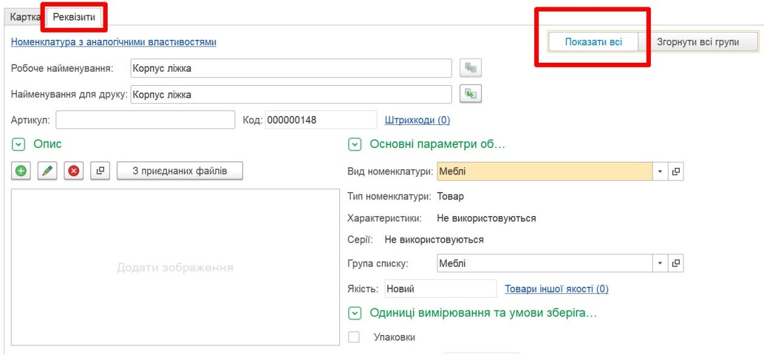Click the red delete image icon
This screenshot has width=764, height=358.
pyautogui.click(x=74, y=171)
